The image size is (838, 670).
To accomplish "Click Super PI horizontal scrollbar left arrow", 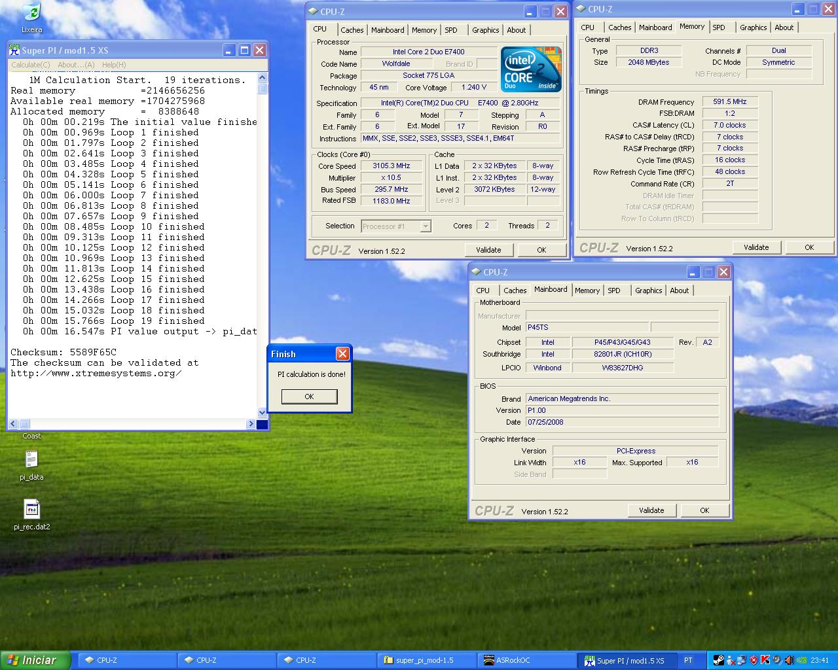I will (x=13, y=424).
